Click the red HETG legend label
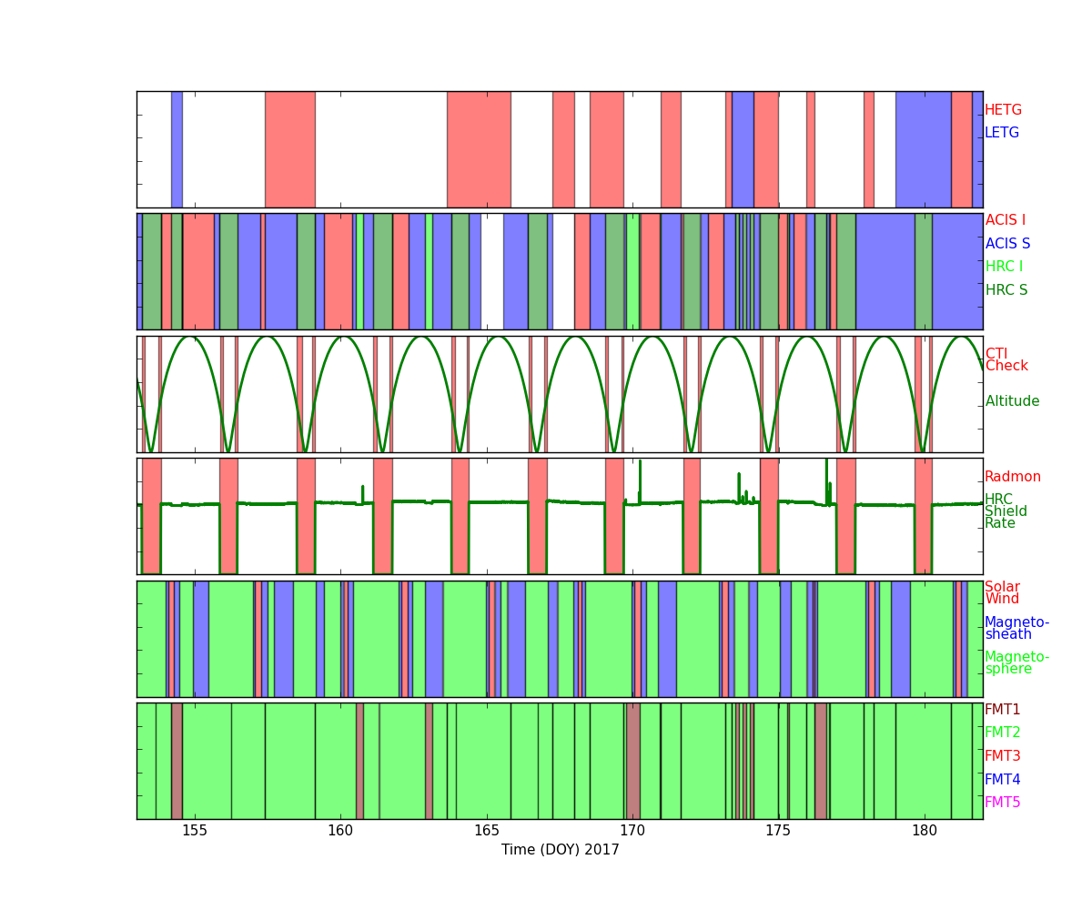Image resolution: width=1092 pixels, height=910 pixels. [x=1003, y=110]
